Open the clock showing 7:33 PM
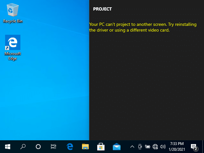Image resolution: width=204 pixels, height=153 pixels. tap(177, 147)
